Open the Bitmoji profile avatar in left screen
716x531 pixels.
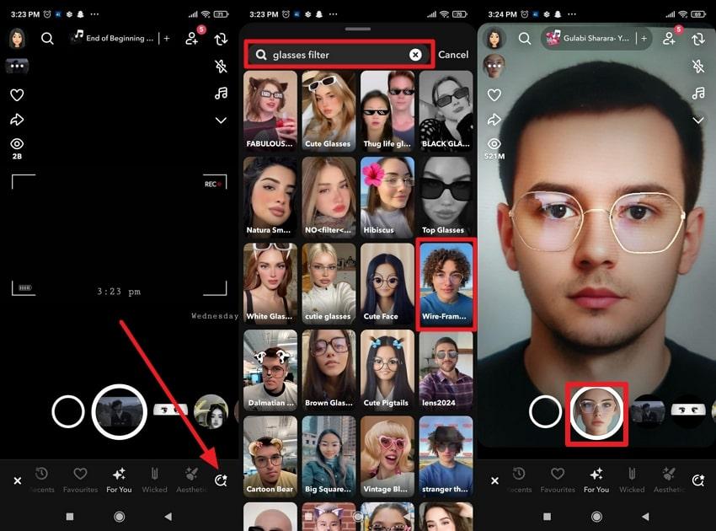[x=18, y=39]
